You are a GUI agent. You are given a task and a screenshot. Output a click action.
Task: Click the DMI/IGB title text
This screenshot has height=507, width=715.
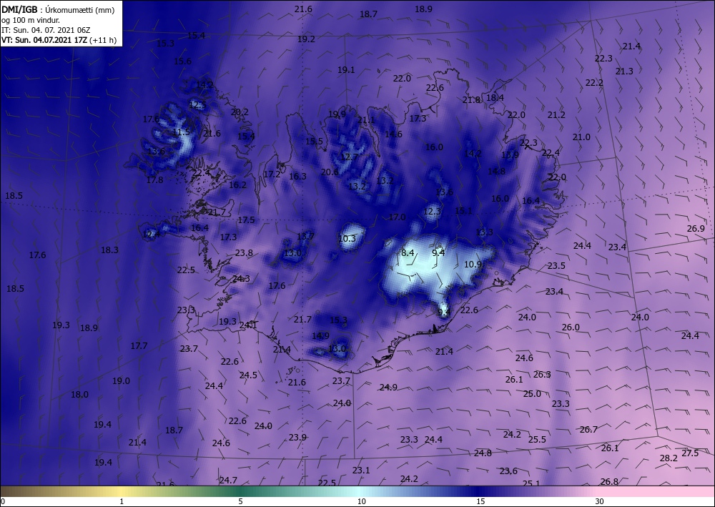click(x=19, y=10)
